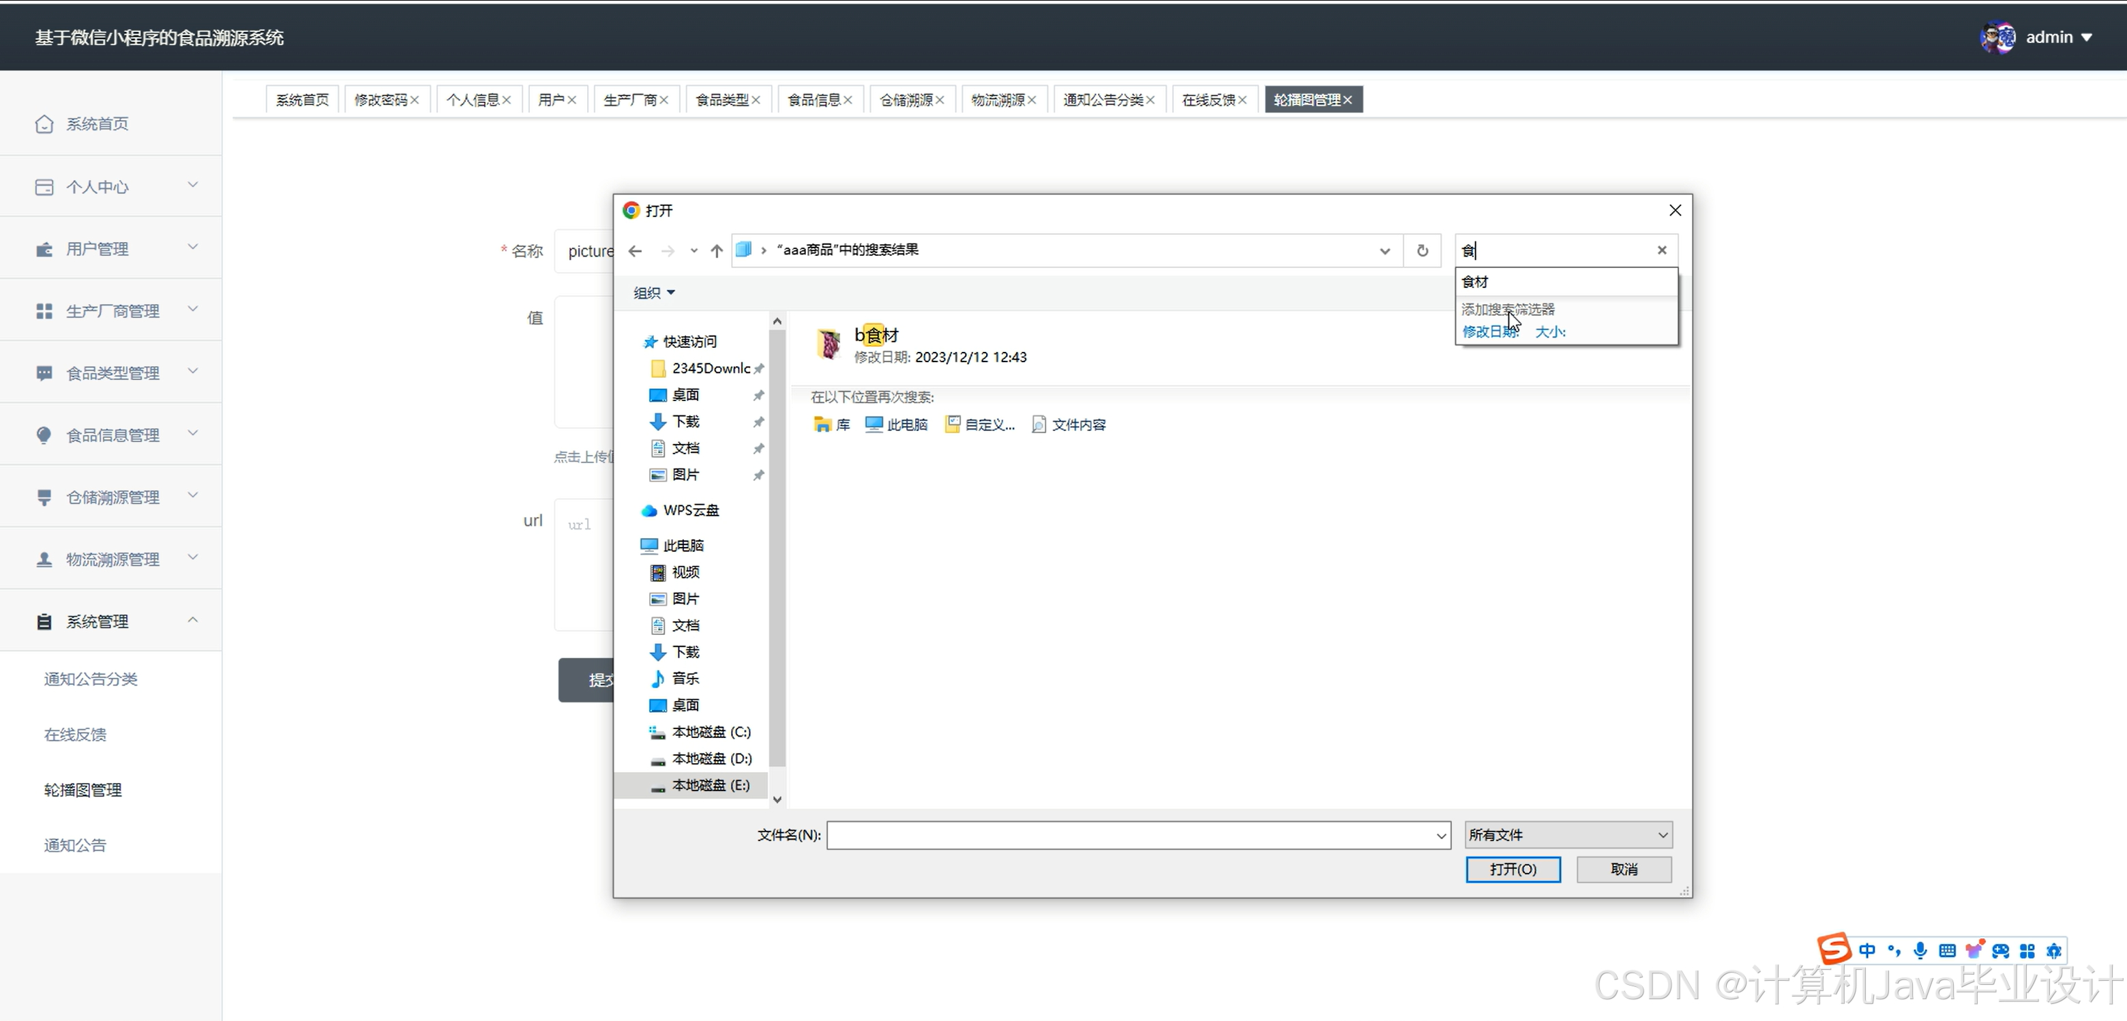Open the 组织 dropdown menu
Screen dimensions: 2127x1021
click(653, 293)
